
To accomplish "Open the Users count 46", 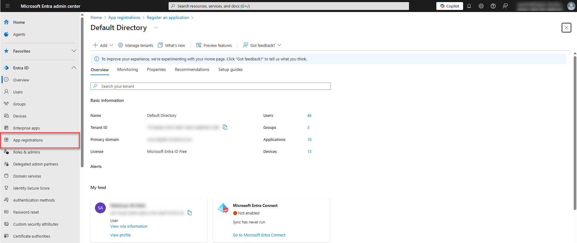I will tap(309, 116).
